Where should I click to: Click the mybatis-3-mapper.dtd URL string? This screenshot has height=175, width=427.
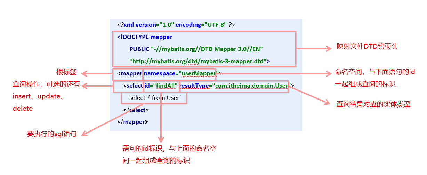198,61
